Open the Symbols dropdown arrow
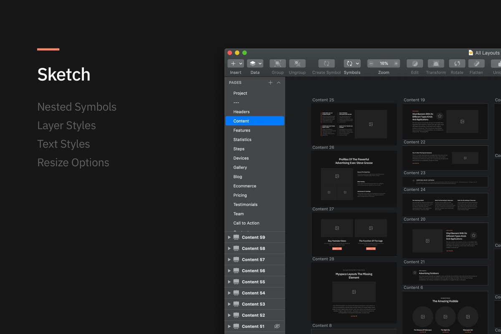The image size is (501, 334). tap(357, 64)
